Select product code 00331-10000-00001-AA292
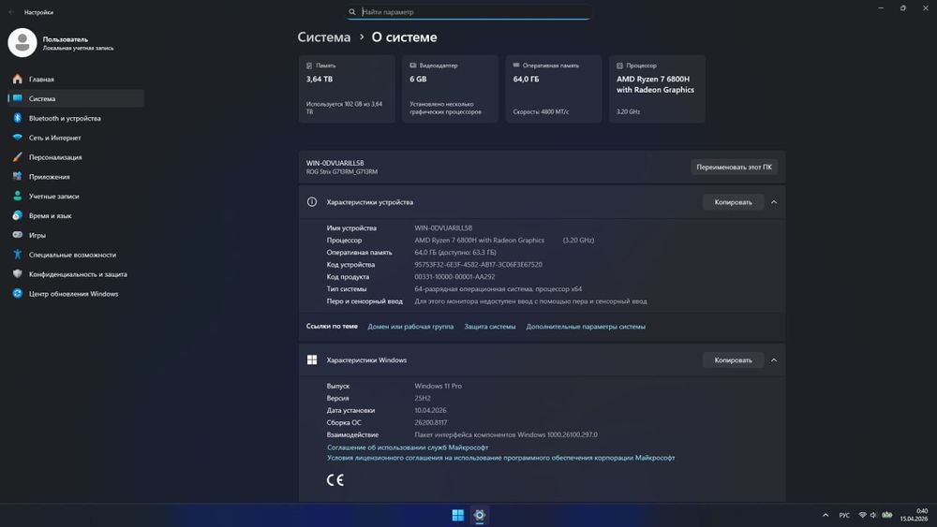The height and width of the screenshot is (527, 937). tap(454, 277)
